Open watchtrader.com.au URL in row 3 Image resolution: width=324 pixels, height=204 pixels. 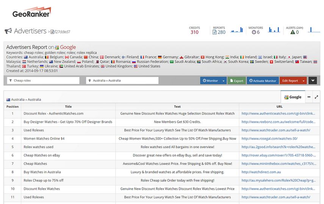point(276,130)
